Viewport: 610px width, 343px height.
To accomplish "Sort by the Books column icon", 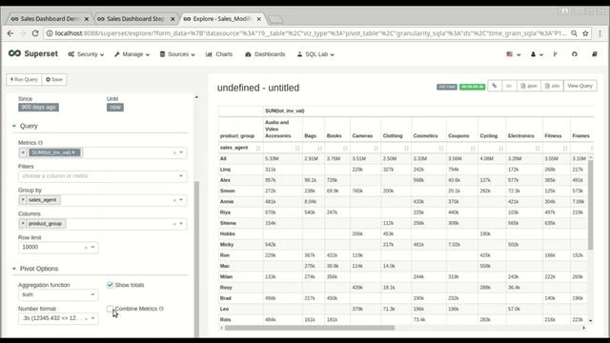I will [x=345, y=149].
